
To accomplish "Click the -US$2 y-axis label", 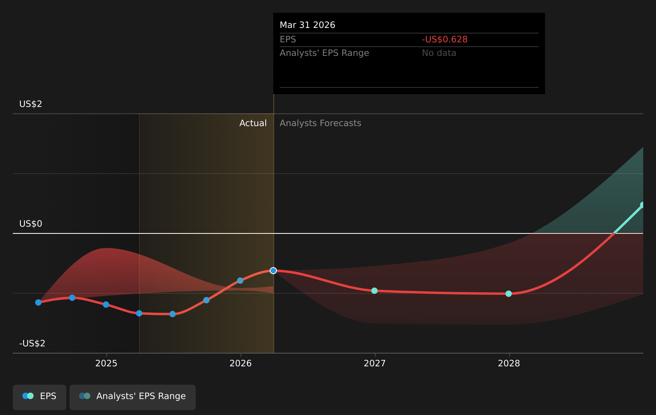I will point(32,344).
